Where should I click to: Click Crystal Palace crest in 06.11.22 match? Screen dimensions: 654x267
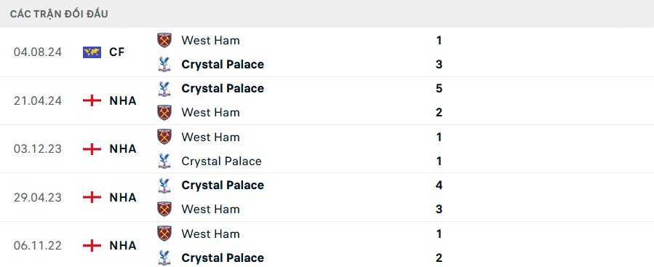click(x=164, y=258)
